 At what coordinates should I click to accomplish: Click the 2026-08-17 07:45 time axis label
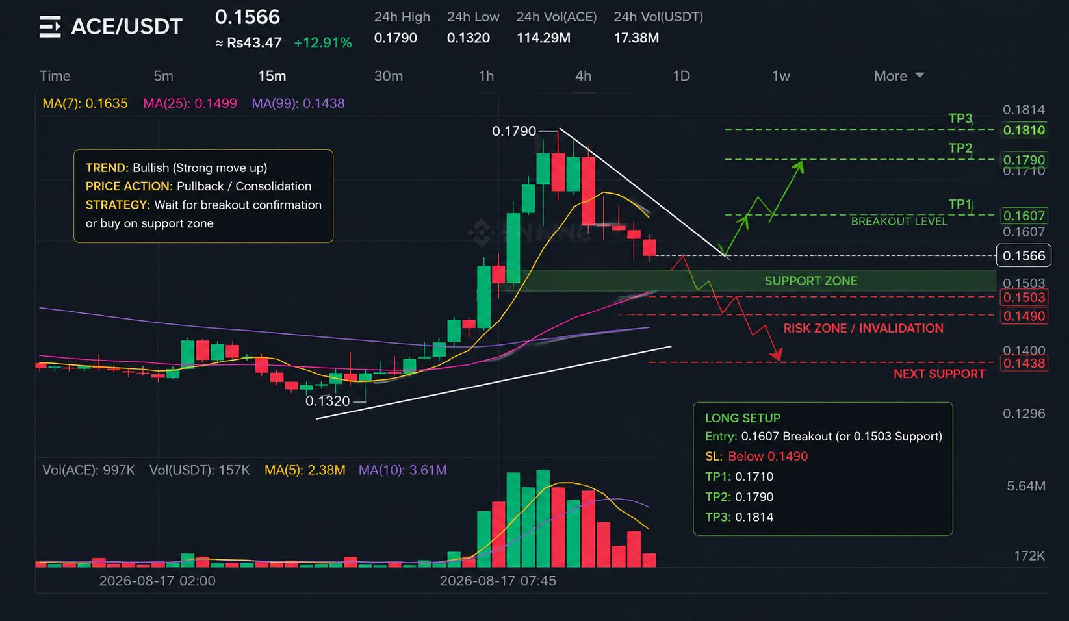(498, 581)
